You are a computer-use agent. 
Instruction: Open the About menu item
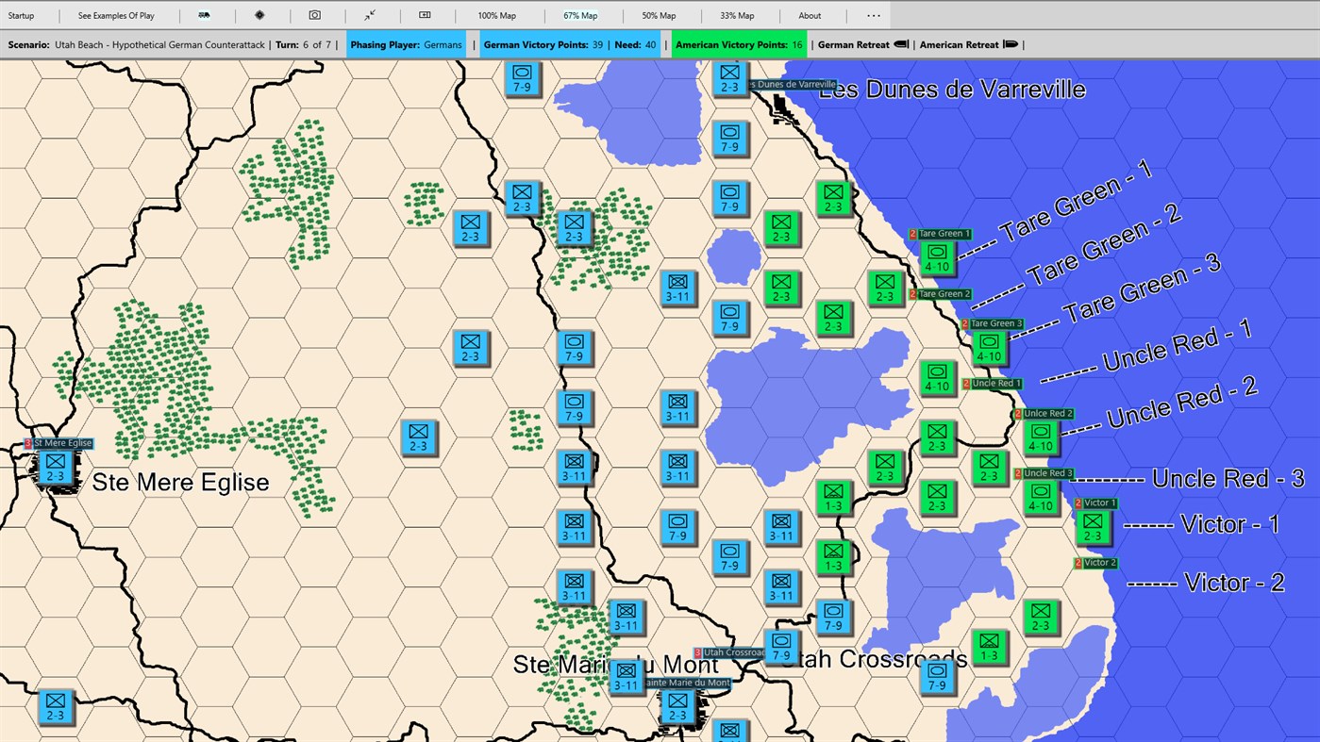coord(810,15)
